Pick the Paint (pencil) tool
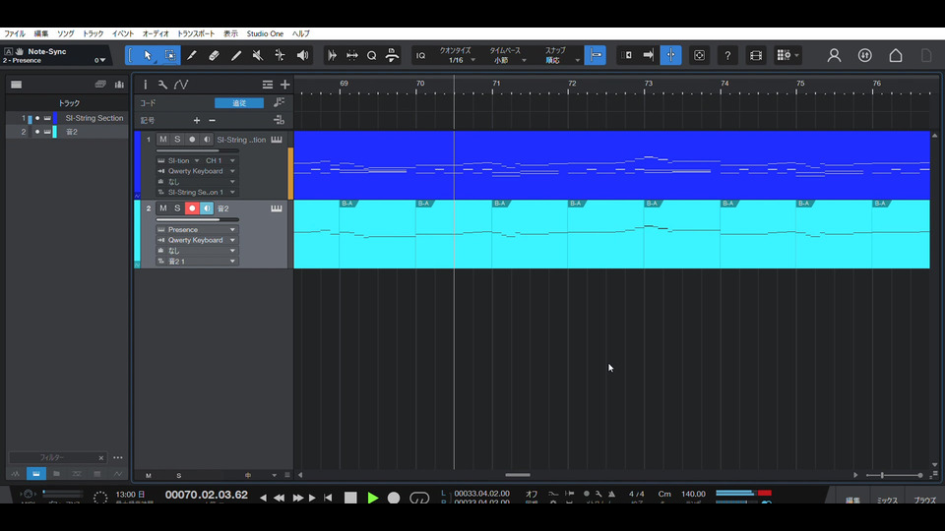The width and height of the screenshot is (945, 531). tap(236, 56)
